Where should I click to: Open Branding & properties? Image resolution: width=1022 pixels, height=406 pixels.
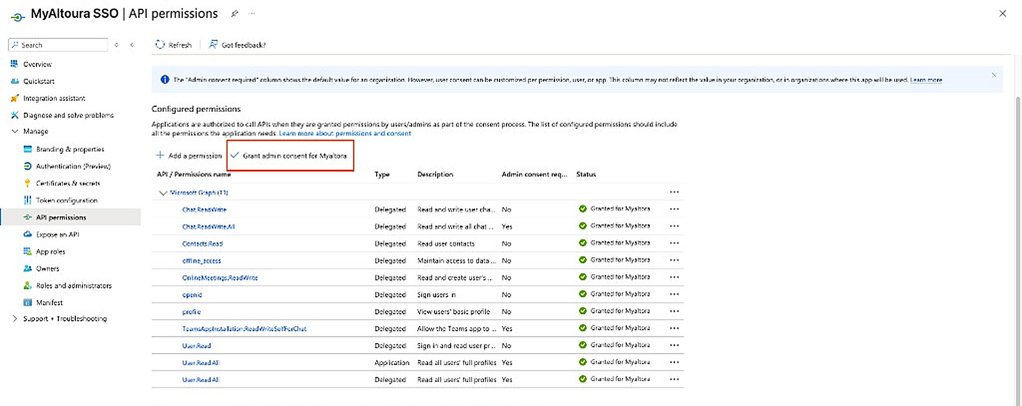(x=70, y=149)
